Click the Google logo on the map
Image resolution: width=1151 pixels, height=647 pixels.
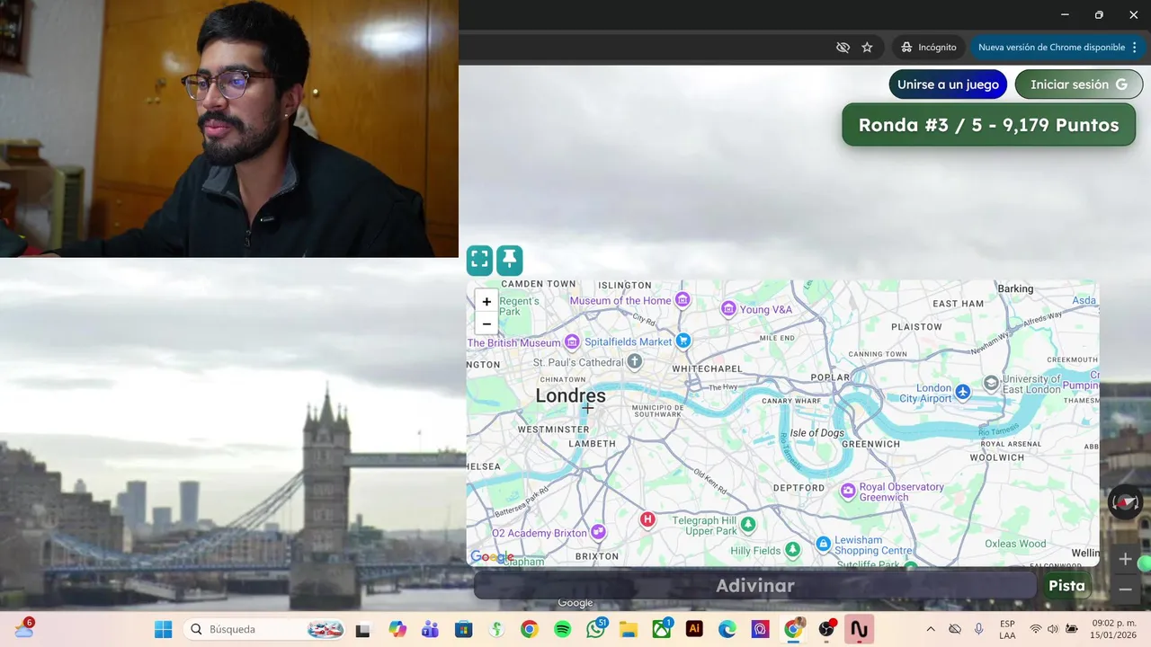492,557
